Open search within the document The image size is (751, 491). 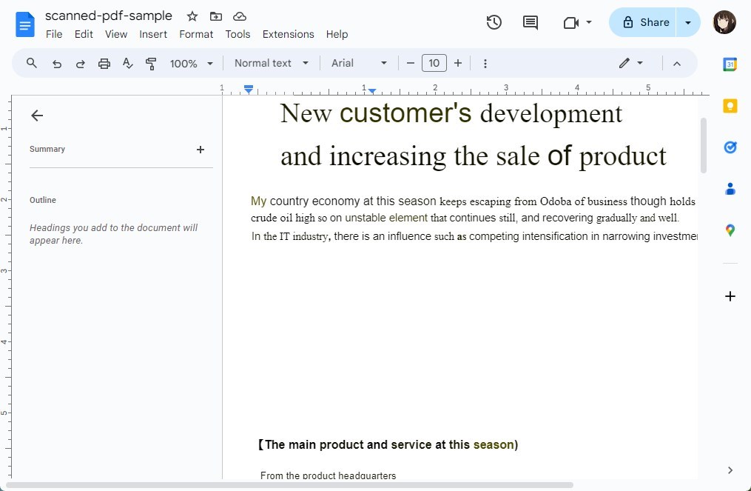[31, 63]
